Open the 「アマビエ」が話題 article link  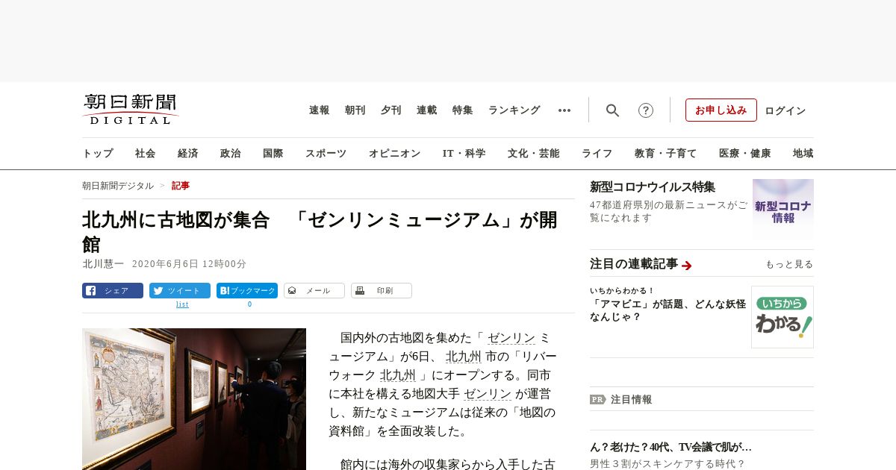pos(668,310)
